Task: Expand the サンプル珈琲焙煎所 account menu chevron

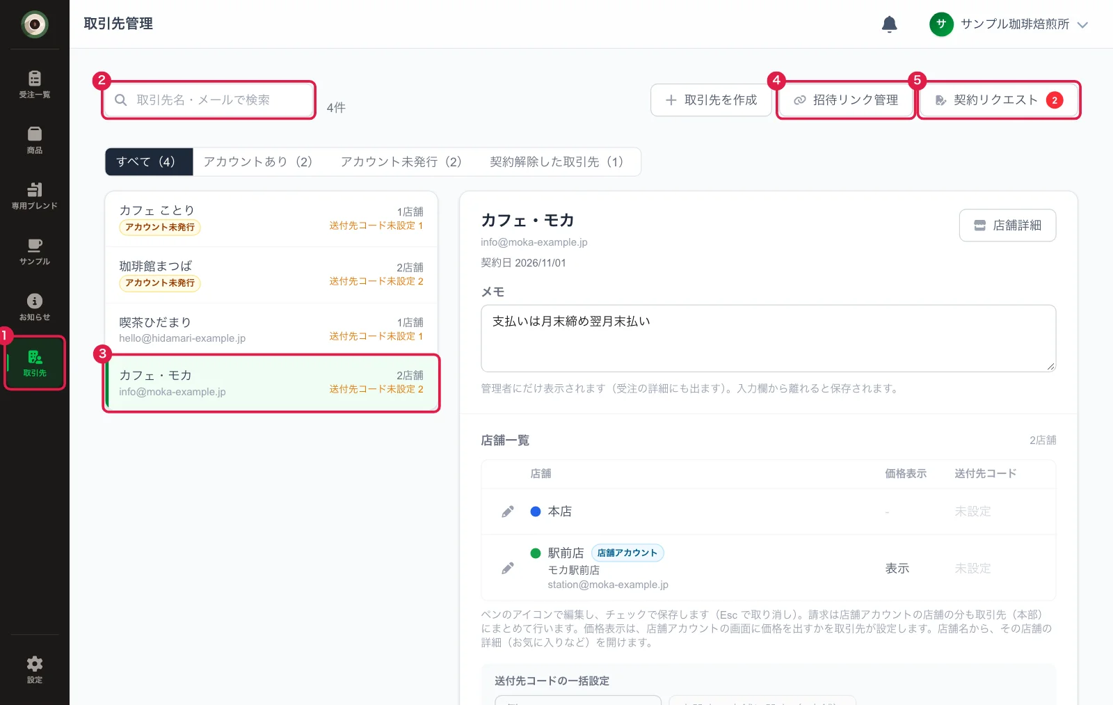Action: tap(1082, 25)
